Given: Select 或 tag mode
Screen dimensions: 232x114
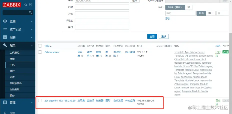Looking at the screenshot, I should coord(189,7).
